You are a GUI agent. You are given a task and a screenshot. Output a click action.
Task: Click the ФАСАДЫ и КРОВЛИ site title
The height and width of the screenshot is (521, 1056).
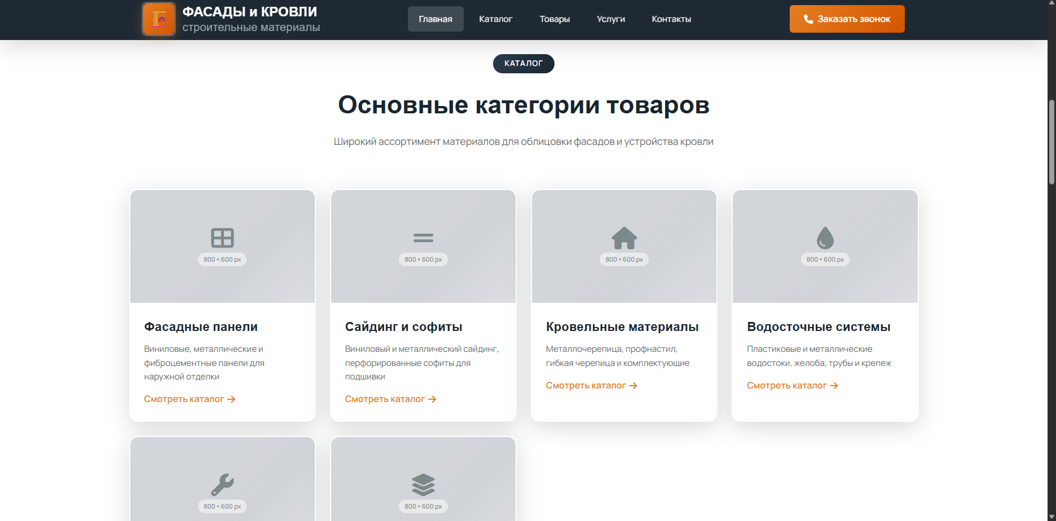(249, 12)
